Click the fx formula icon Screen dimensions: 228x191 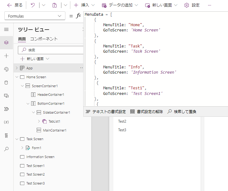pyautogui.click(x=78, y=16)
